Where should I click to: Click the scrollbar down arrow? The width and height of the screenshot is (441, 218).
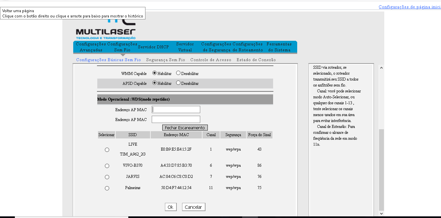pos(382,213)
